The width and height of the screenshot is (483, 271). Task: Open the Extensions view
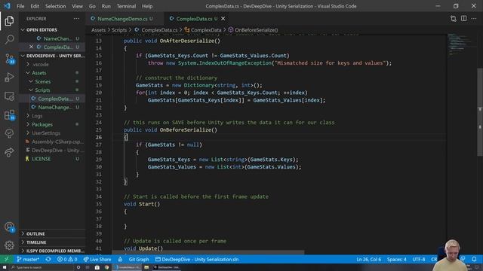pos(9,115)
